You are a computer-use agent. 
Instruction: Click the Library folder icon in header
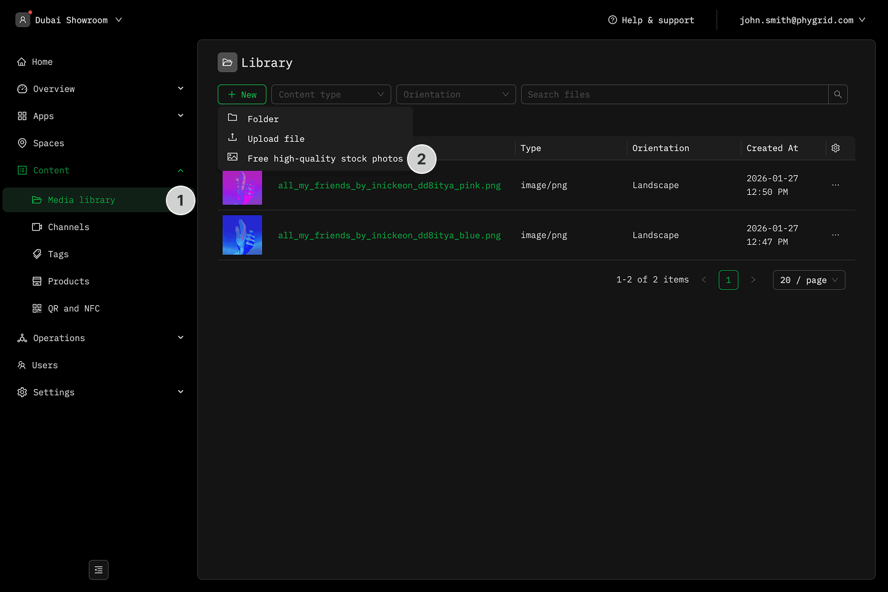228,62
